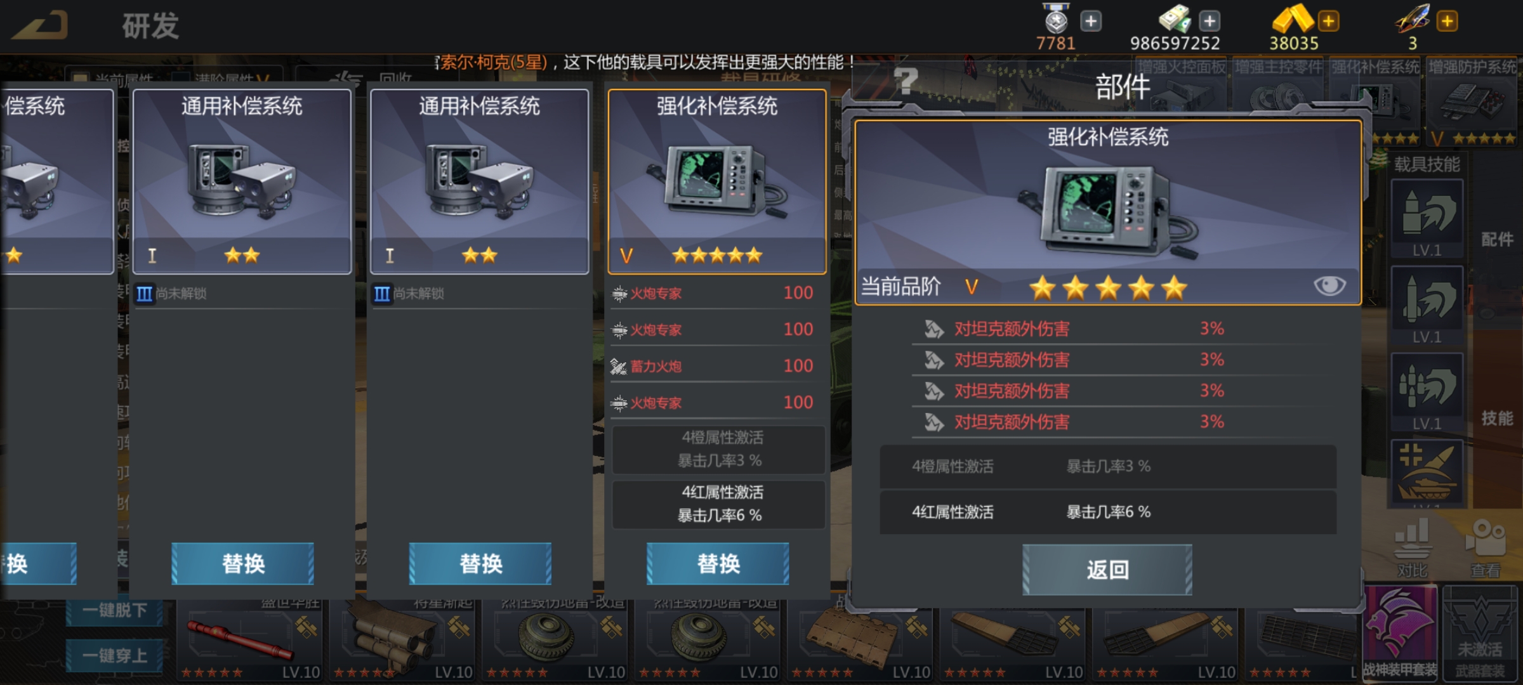The height and width of the screenshot is (685, 1523).
Task: Open the 对比 compare chart icon
Action: 1413,547
